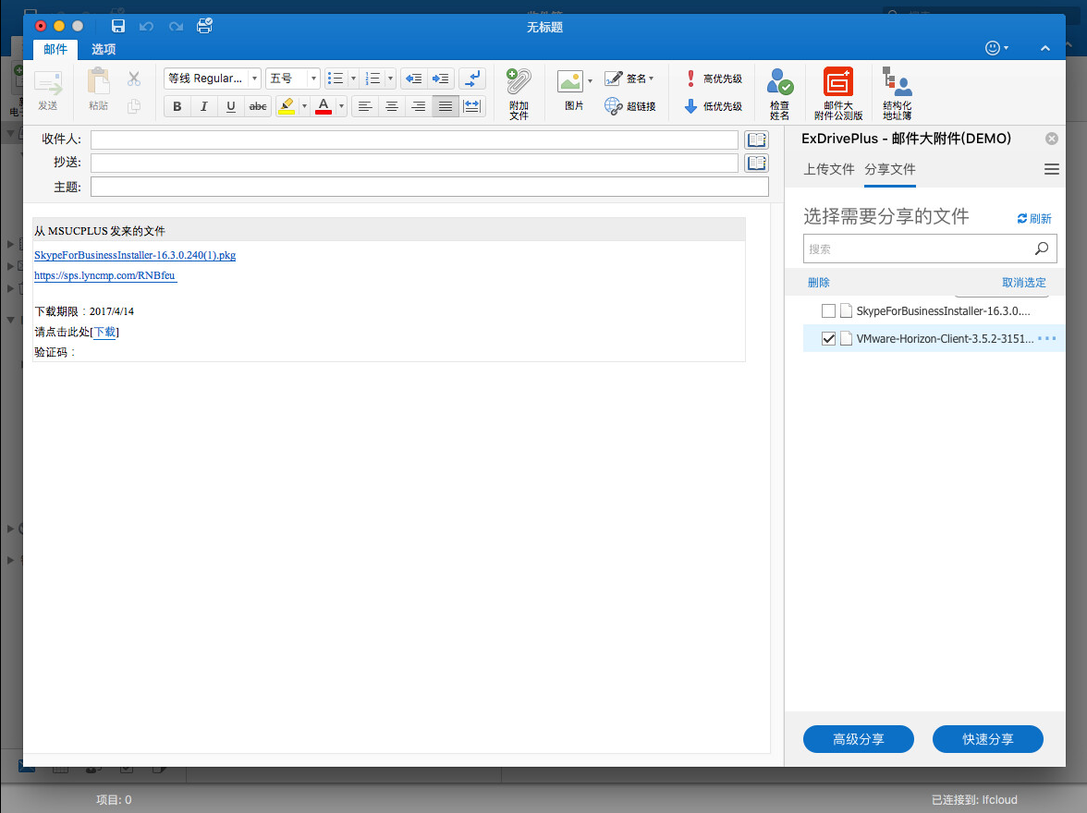Open the 图片 picture dropdown arrow
The image size is (1087, 813).
pyautogui.click(x=590, y=81)
